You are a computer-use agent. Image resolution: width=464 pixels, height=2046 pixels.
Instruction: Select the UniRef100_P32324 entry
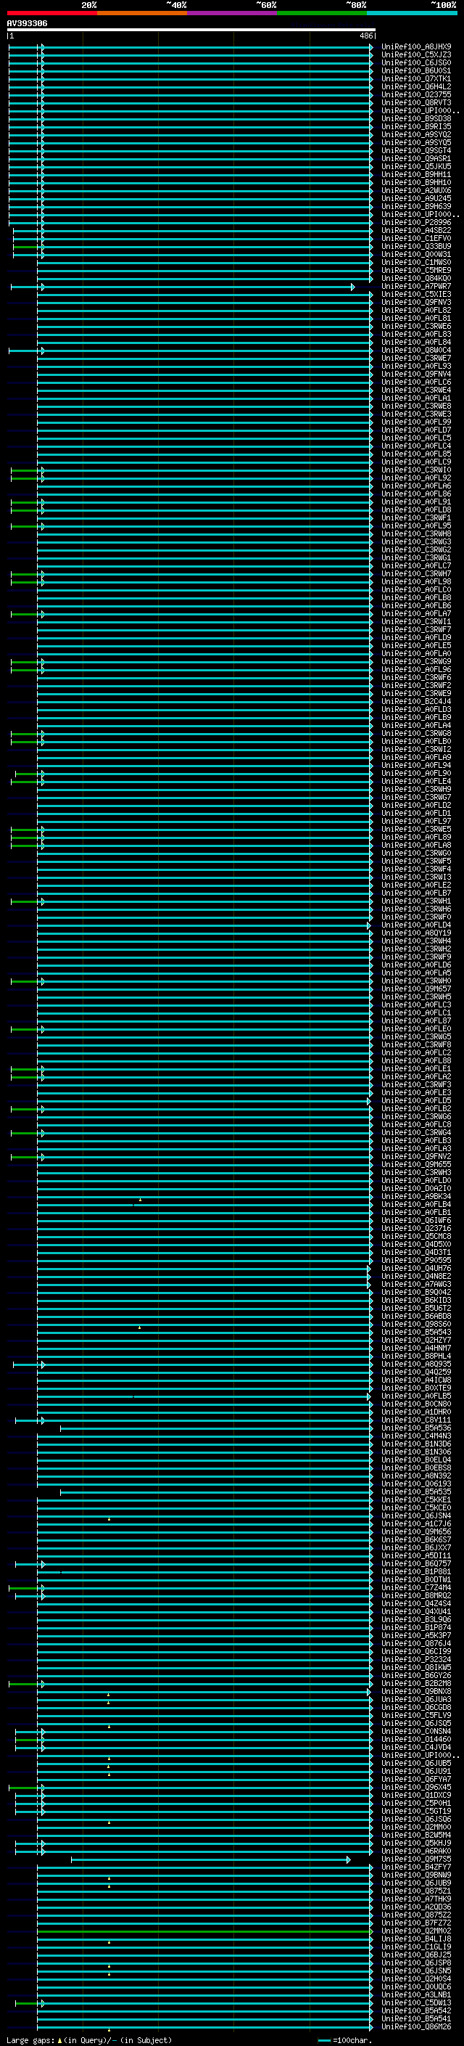point(416,1659)
